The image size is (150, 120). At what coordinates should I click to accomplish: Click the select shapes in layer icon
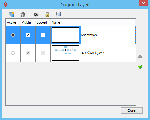pos(59,15)
